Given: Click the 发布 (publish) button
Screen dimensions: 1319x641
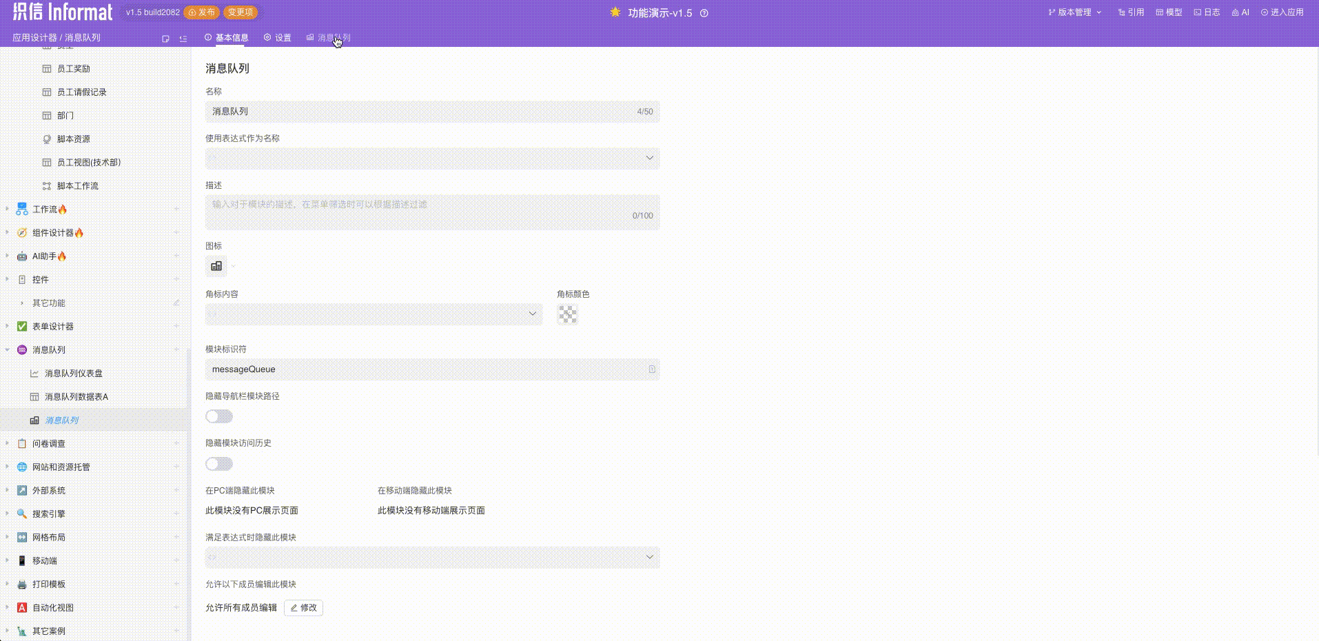Looking at the screenshot, I should [x=202, y=12].
